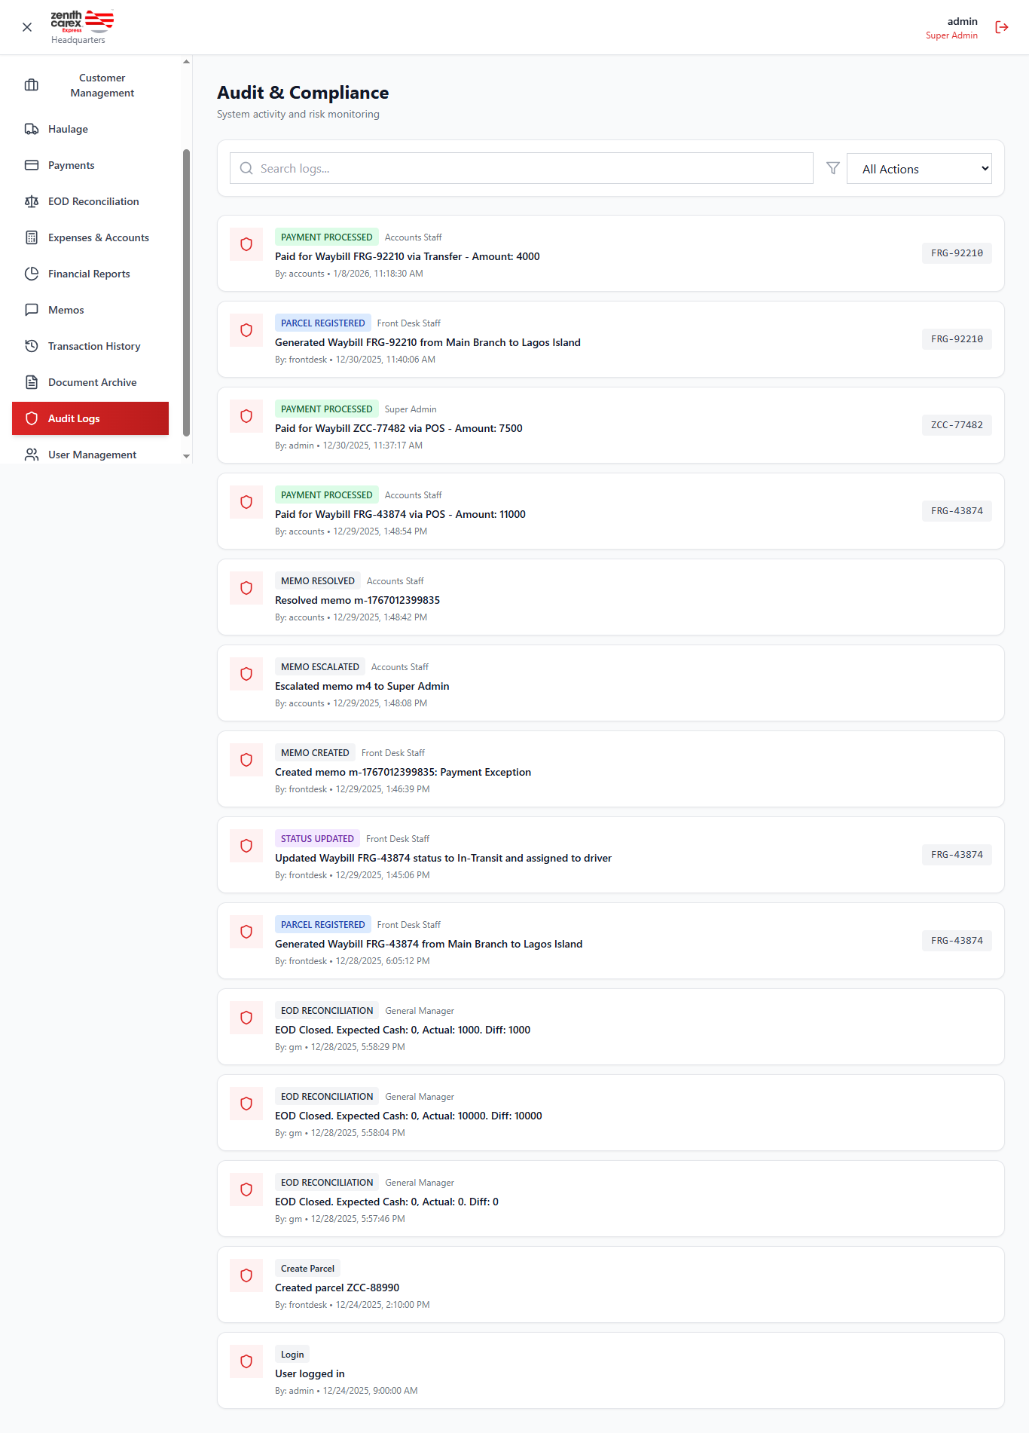Go to Document Archive menu item
The height and width of the screenshot is (1433, 1029).
(92, 382)
